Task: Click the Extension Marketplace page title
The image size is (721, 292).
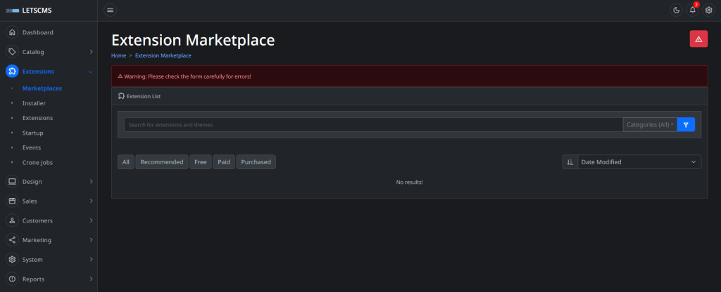Action: [x=193, y=40]
